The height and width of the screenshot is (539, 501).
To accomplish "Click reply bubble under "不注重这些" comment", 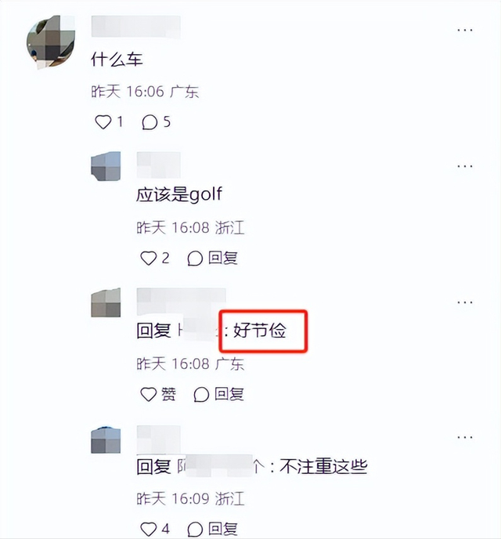I will (x=195, y=530).
